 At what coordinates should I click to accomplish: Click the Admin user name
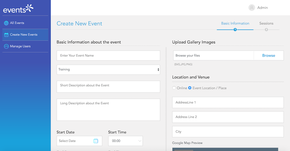pos(262,8)
